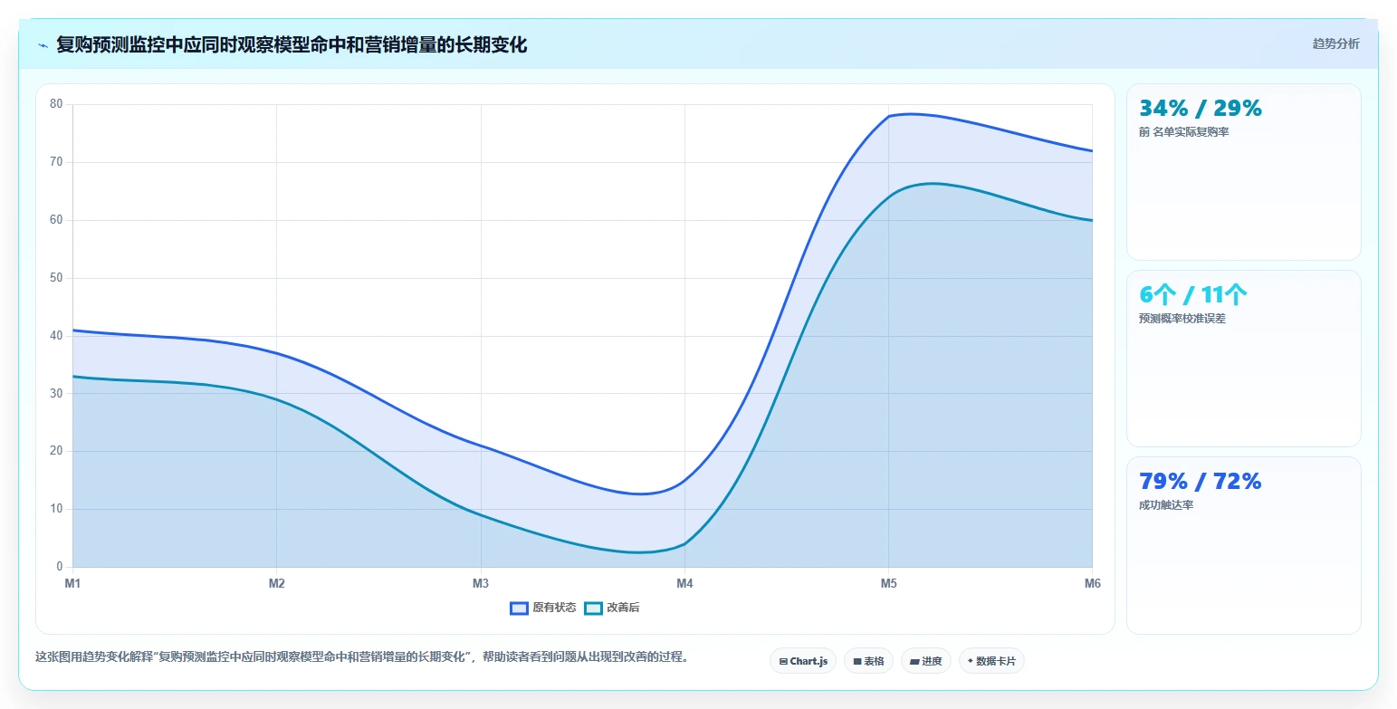Select the Chart.js tag

pos(803,661)
